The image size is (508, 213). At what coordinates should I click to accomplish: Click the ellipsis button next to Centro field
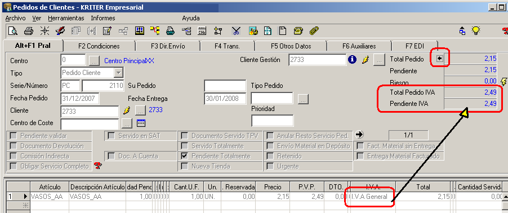(x=93, y=60)
